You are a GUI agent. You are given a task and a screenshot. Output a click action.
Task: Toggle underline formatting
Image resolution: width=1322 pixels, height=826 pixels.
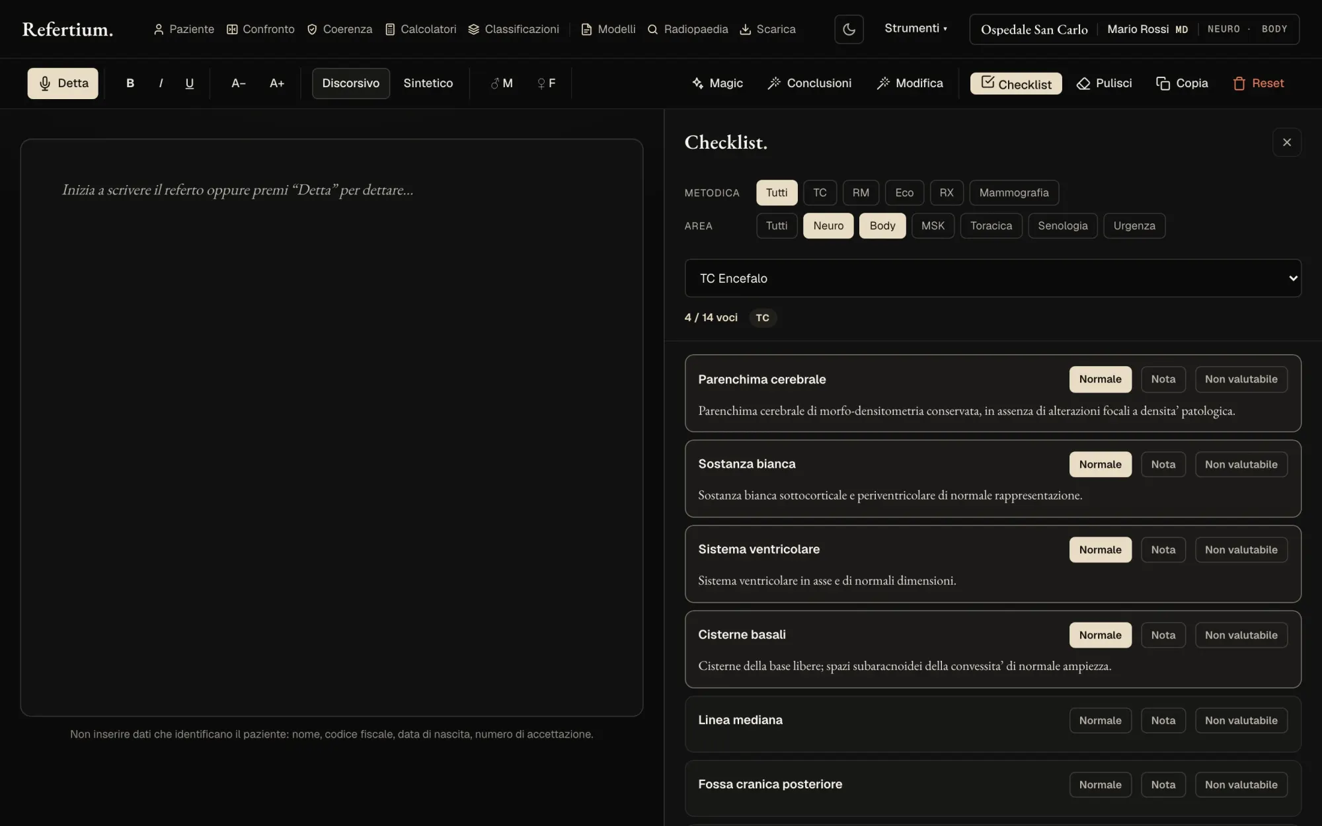pyautogui.click(x=190, y=83)
